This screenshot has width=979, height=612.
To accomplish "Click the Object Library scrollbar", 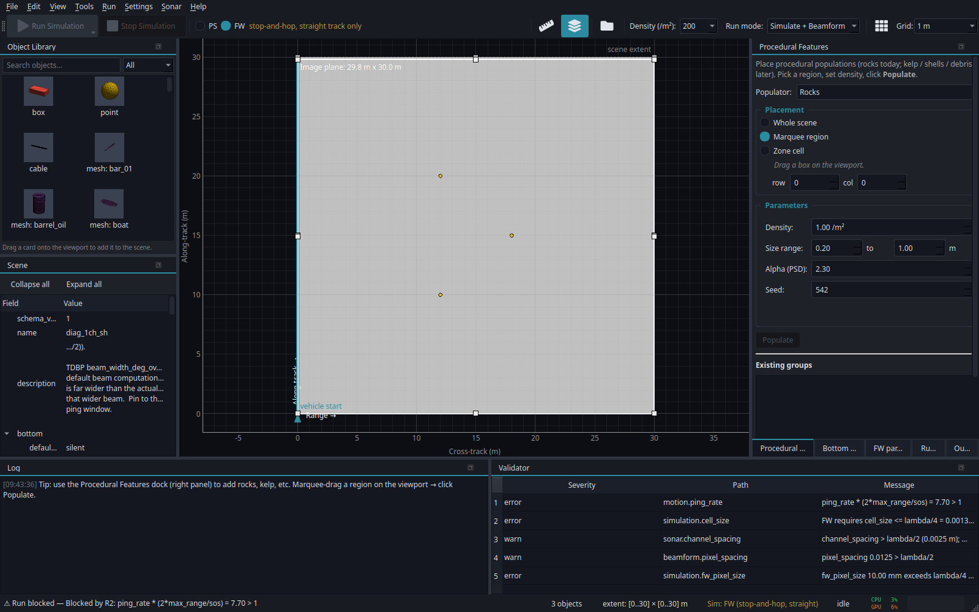I will click(x=169, y=84).
